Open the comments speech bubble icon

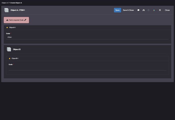138,10
